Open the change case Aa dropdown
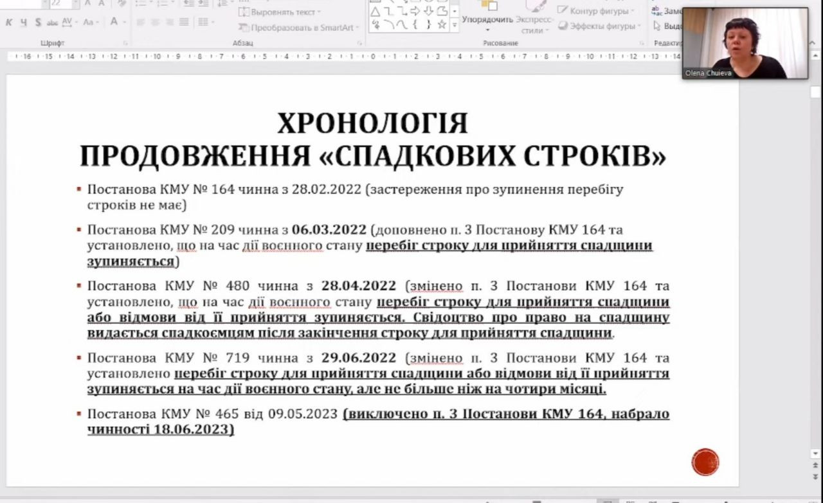 pos(90,22)
